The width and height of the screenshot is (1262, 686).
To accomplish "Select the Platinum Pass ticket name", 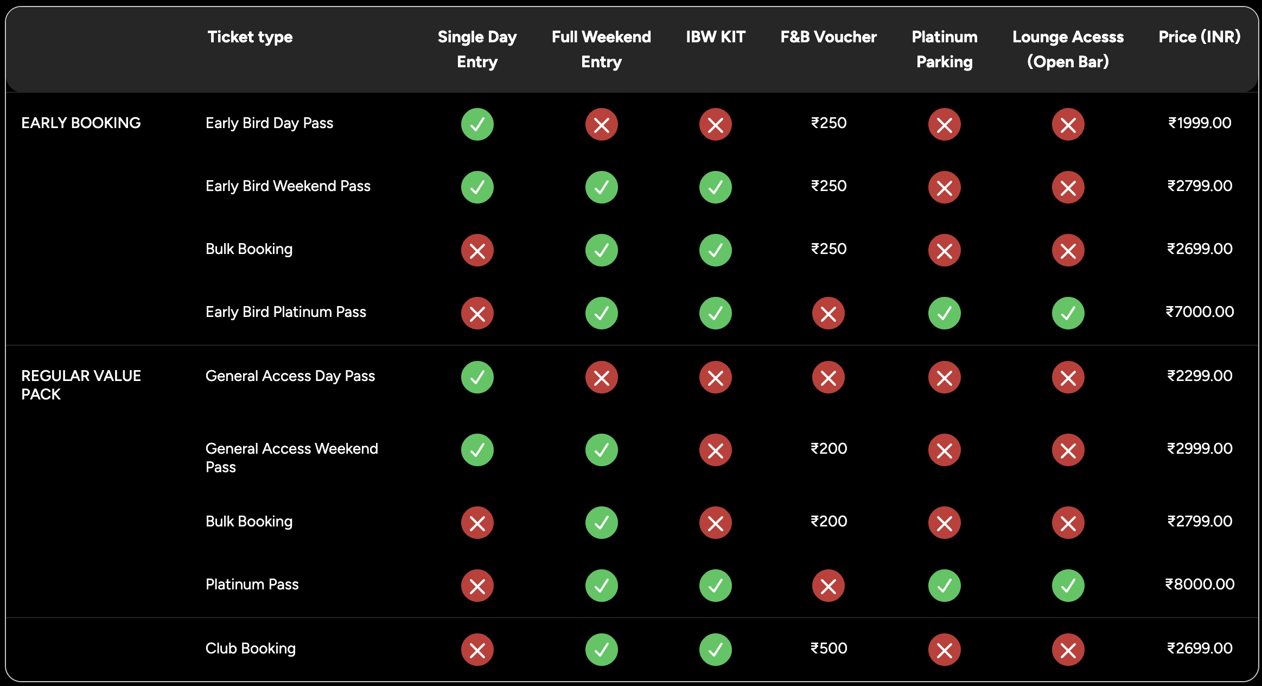I will (x=252, y=585).
